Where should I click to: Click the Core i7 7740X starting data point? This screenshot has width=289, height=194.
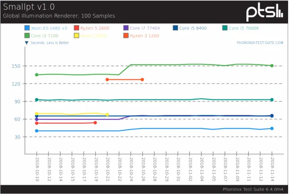(36, 119)
